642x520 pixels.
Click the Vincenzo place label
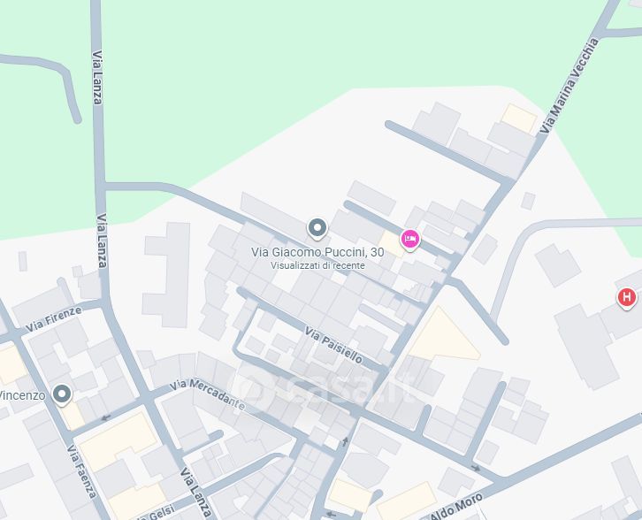[22, 396]
